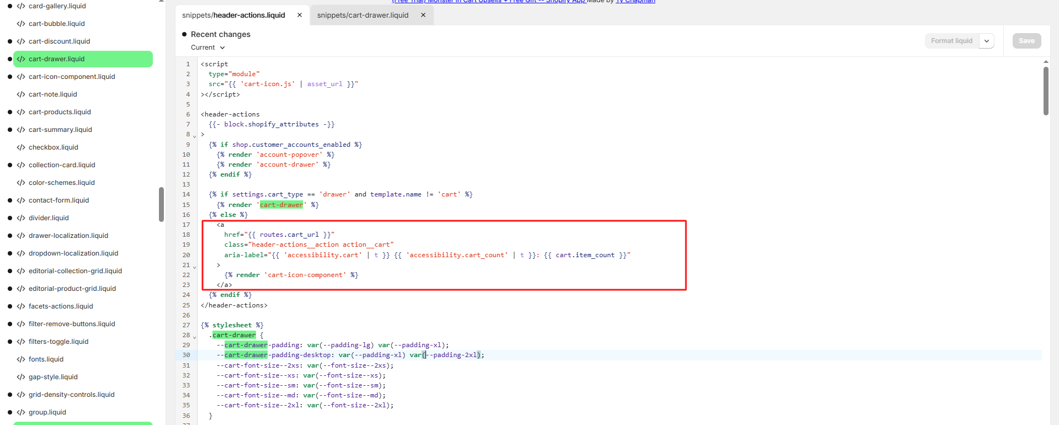Viewport: 1059px width, 425px height.
Task: Click code icon beside gap-style.liquid
Action: (21, 377)
